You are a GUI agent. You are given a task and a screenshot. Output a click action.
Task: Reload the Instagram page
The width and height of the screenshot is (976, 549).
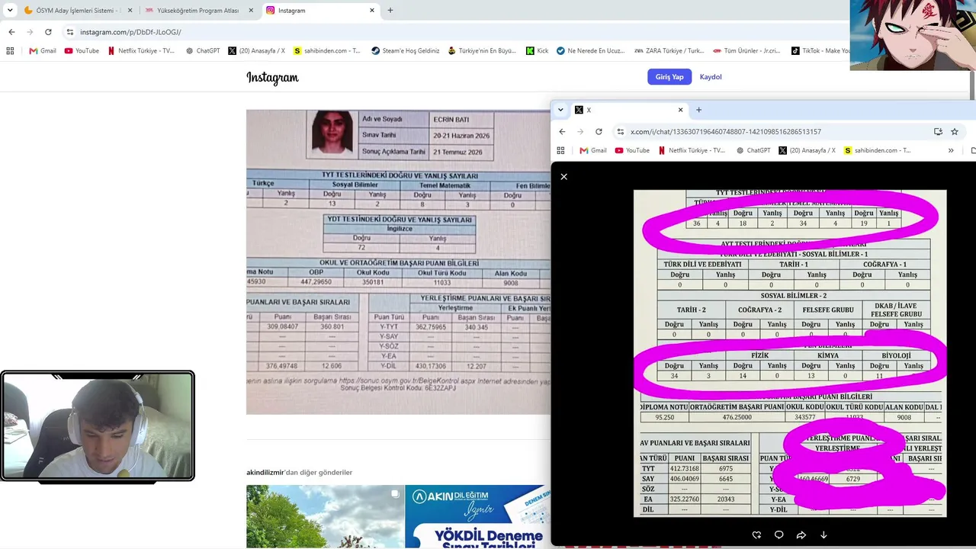(48, 32)
